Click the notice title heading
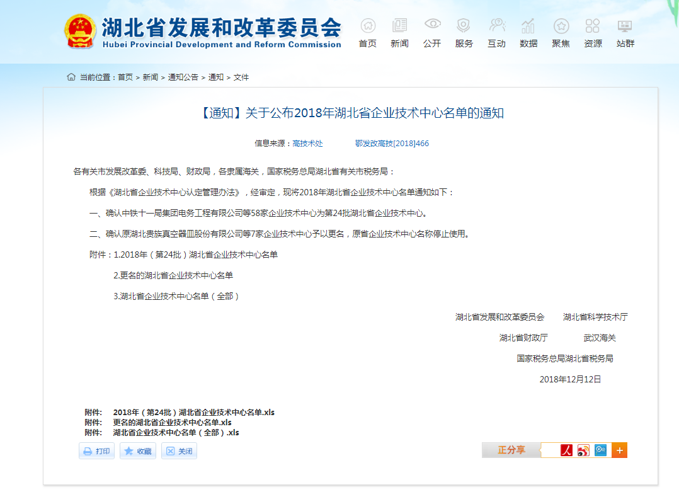Image resolution: width=679 pixels, height=492 pixels. [x=351, y=113]
